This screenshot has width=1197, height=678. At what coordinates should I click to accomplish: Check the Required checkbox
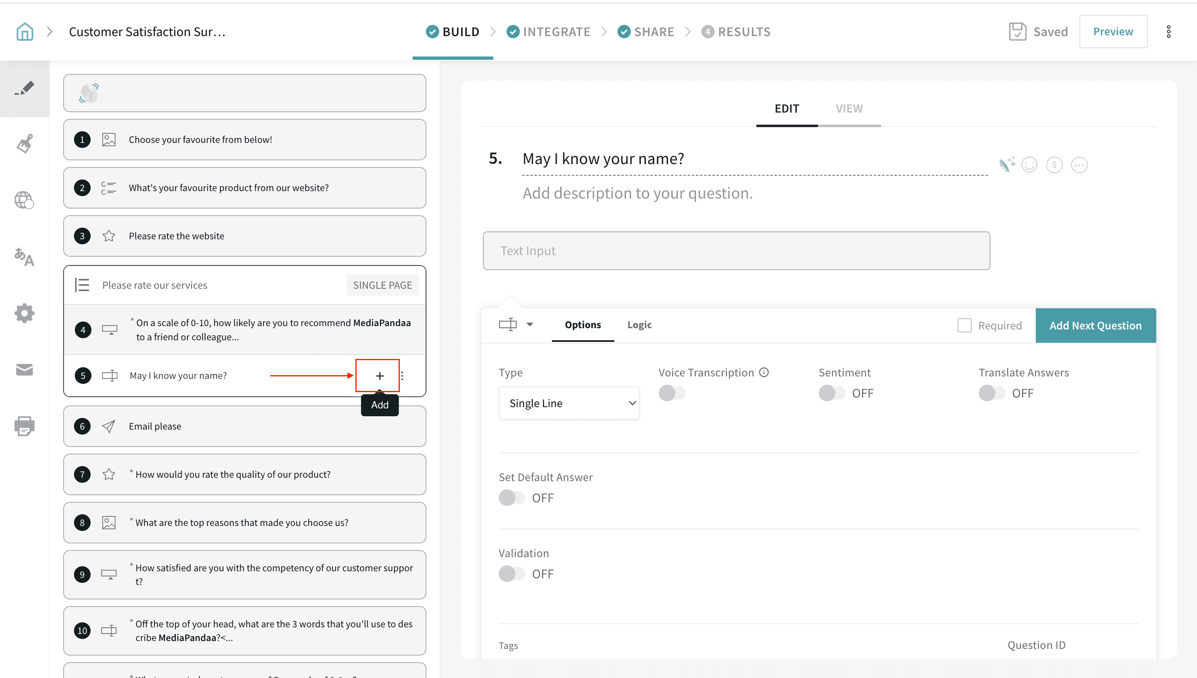click(x=964, y=325)
